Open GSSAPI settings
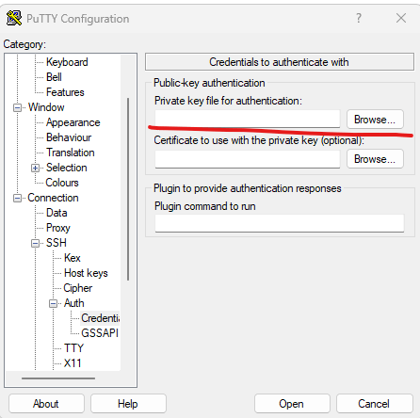This screenshot has height=418, width=420. [x=100, y=333]
